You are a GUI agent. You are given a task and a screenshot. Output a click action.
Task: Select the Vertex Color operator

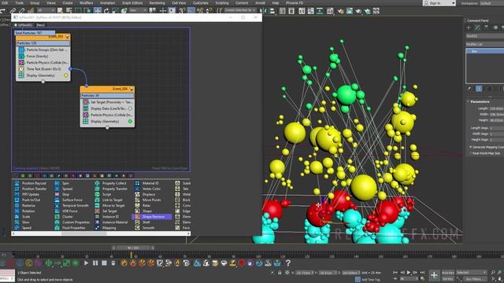pos(148,189)
